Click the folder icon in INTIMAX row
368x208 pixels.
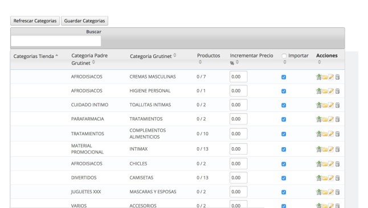325,149
